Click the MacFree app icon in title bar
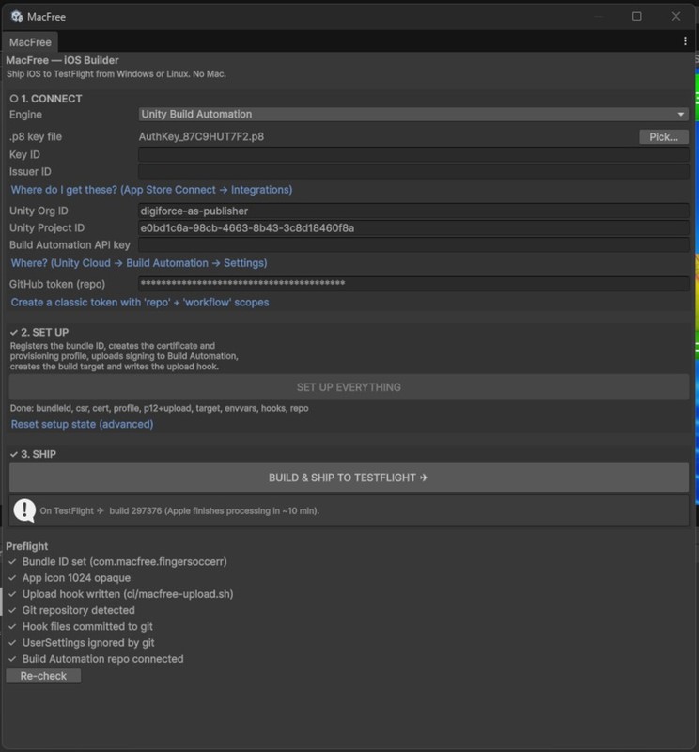 (x=17, y=16)
